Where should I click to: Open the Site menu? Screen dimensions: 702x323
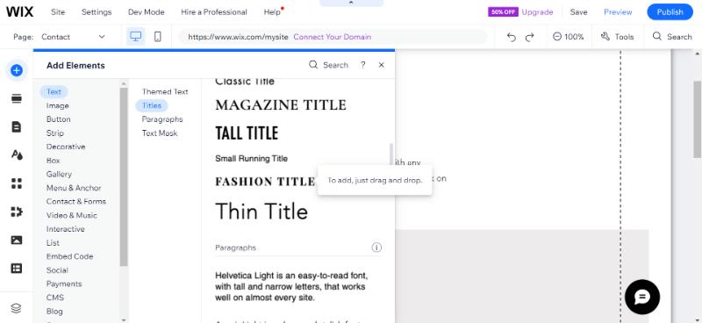tap(58, 12)
